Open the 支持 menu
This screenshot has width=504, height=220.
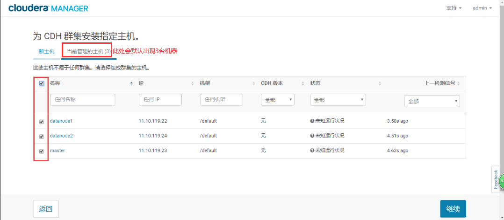pyautogui.click(x=454, y=8)
